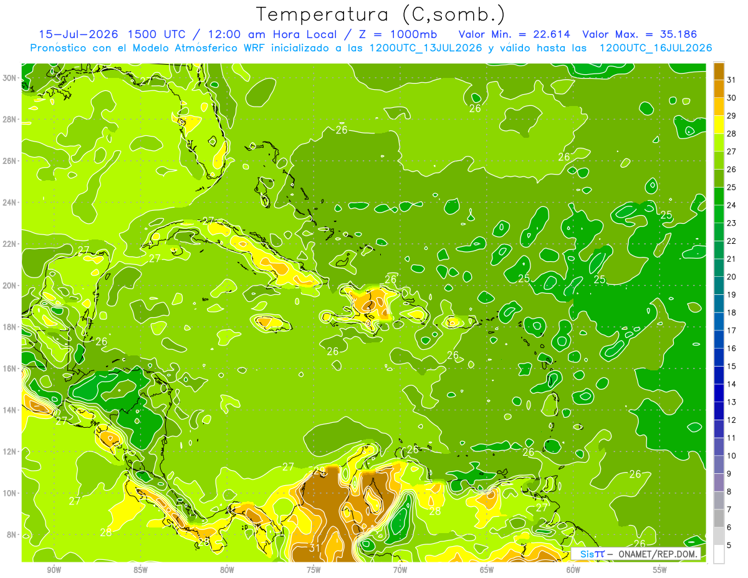Click the '14N' latitude axis label
The image size is (748, 578).
click(x=9, y=410)
